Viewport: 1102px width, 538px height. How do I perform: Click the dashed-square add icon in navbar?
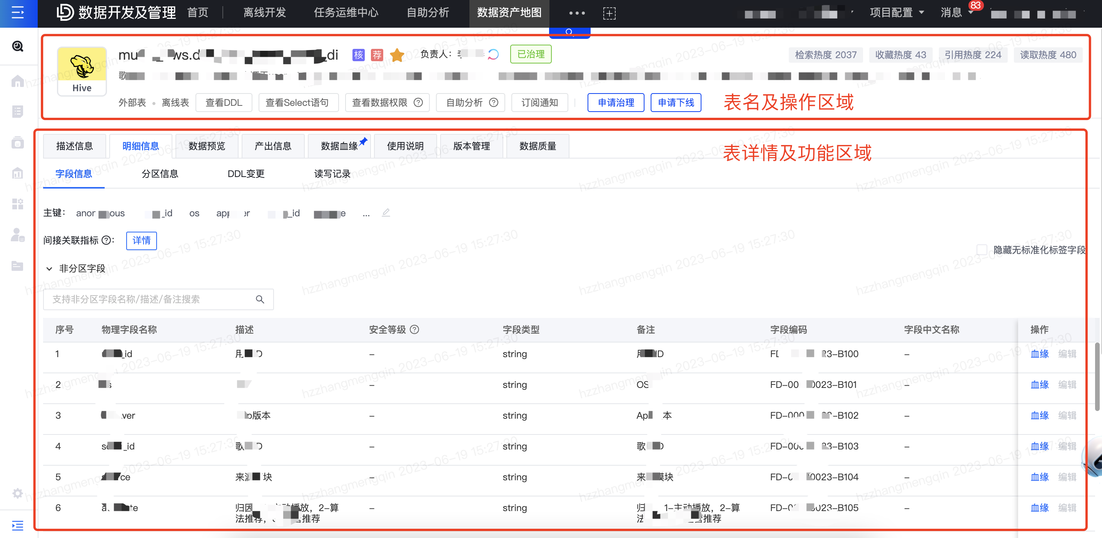[609, 13]
